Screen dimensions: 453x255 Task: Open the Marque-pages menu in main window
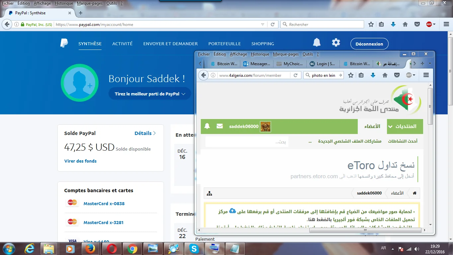pos(87,3)
